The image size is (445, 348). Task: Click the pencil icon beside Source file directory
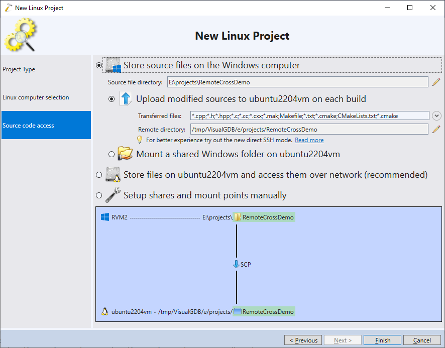coord(436,82)
